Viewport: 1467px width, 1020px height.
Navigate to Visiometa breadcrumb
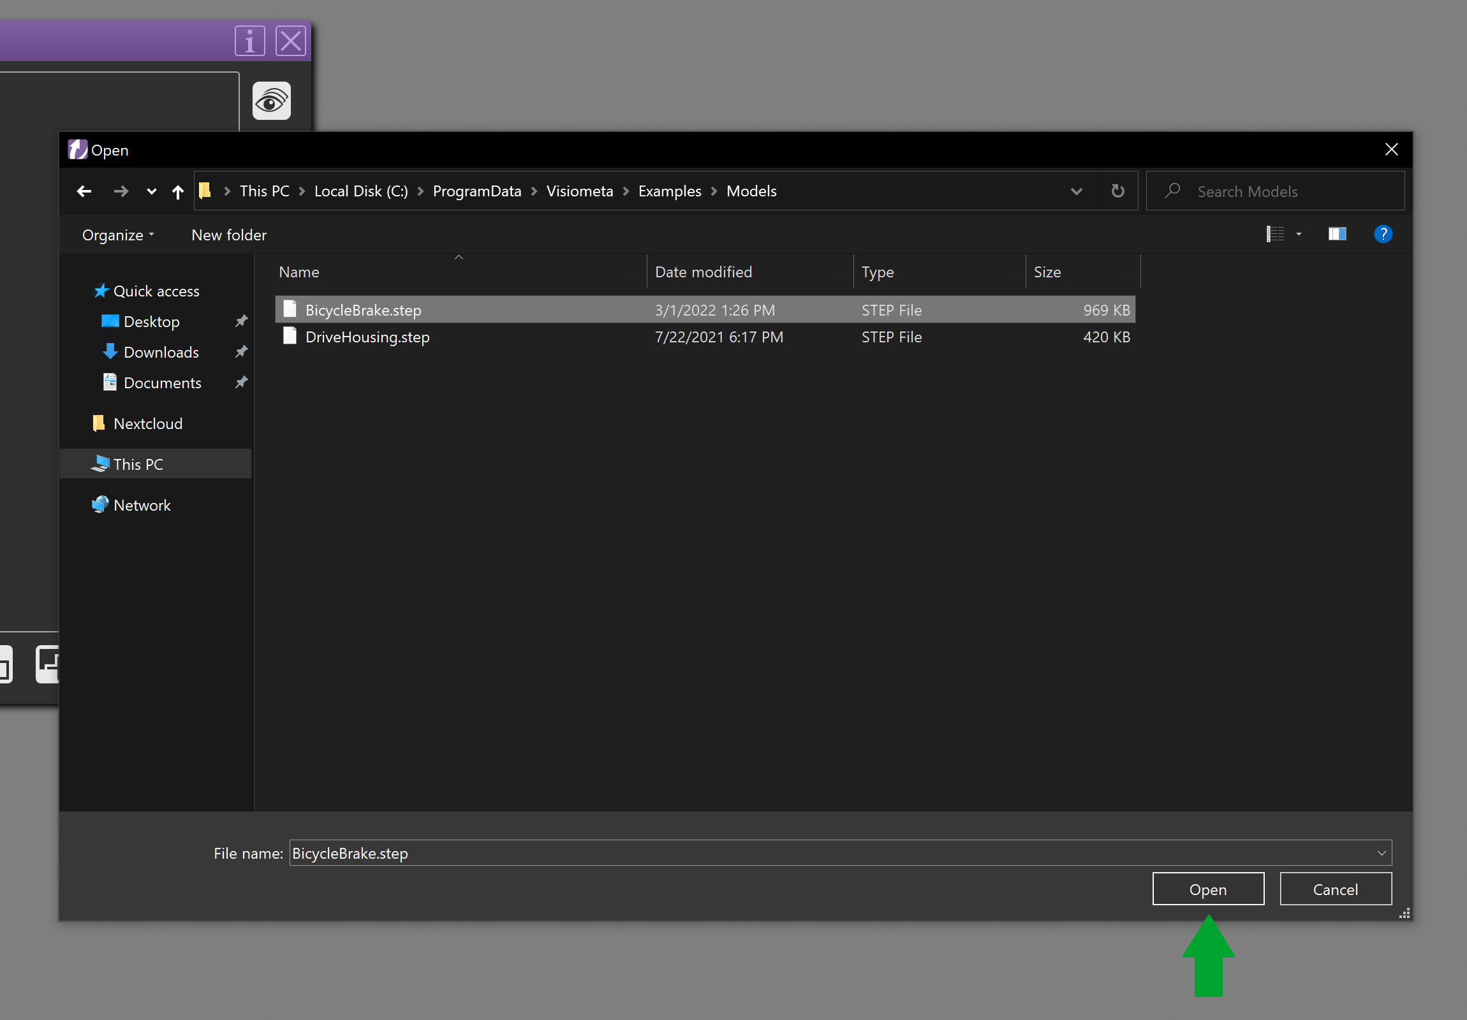pos(580,191)
